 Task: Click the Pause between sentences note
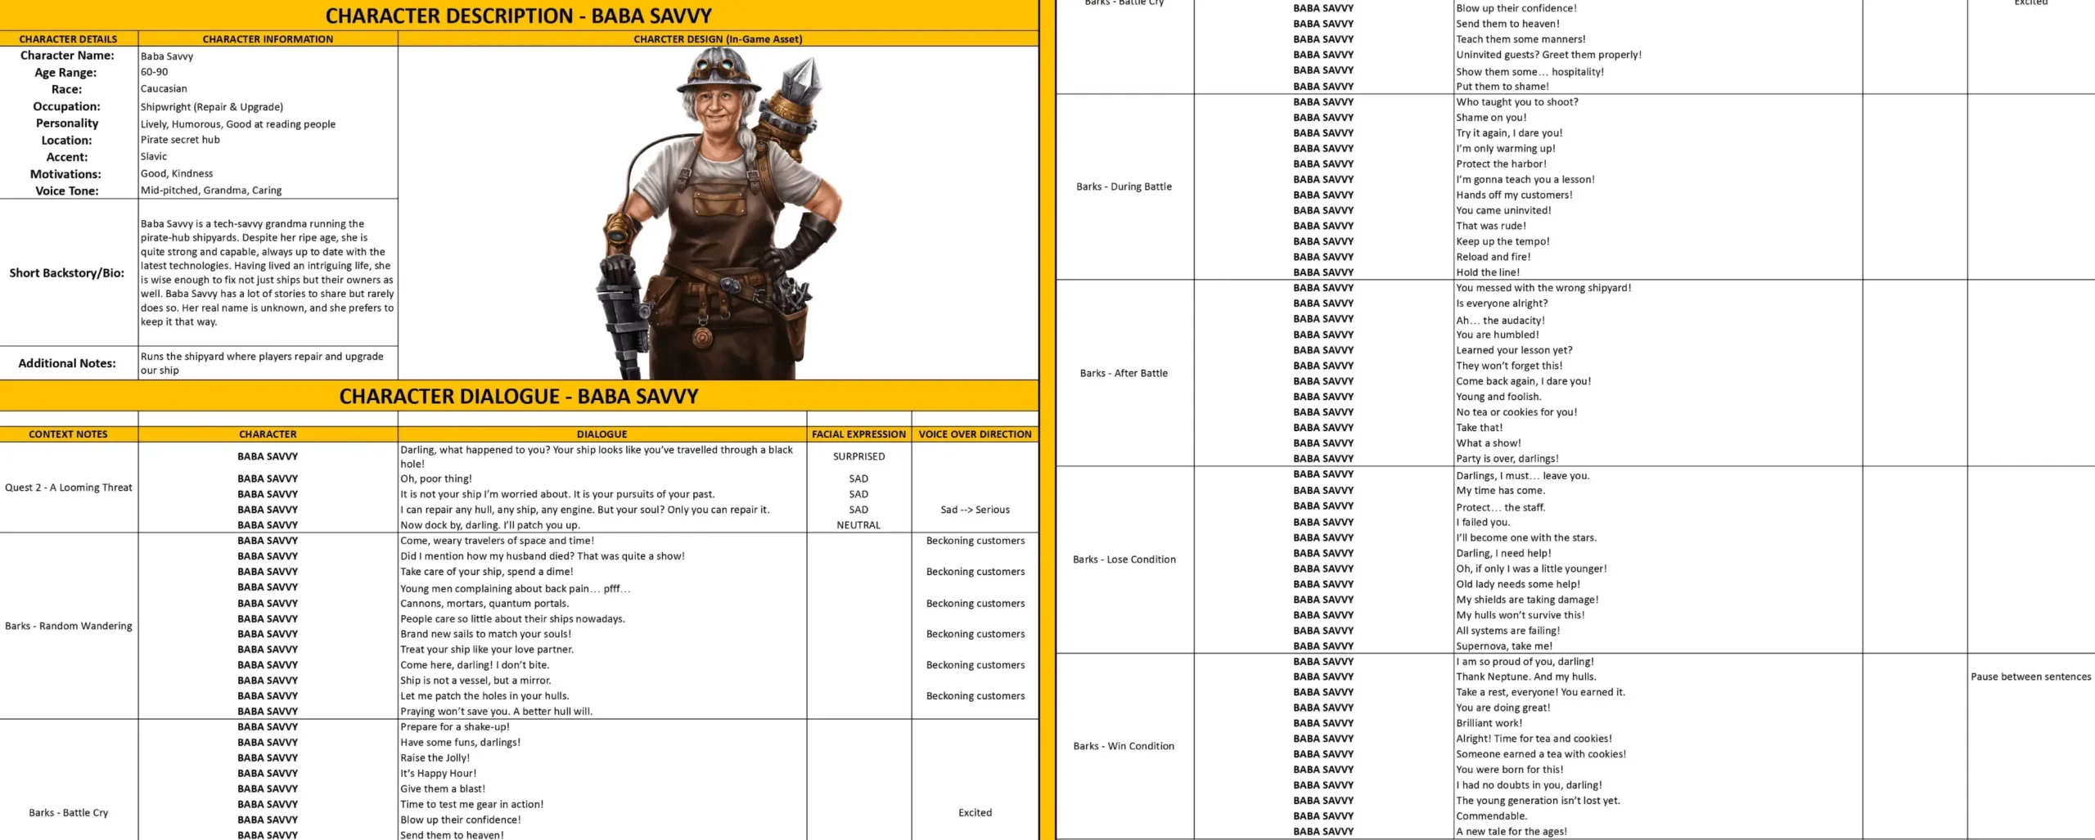pos(2030,676)
